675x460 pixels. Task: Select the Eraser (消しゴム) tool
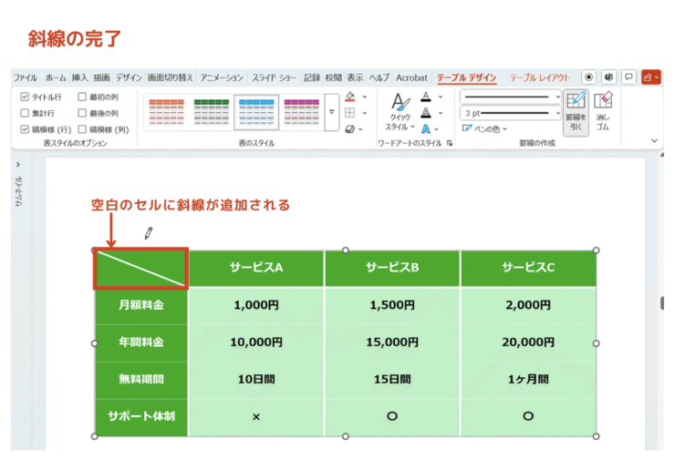[x=603, y=112]
